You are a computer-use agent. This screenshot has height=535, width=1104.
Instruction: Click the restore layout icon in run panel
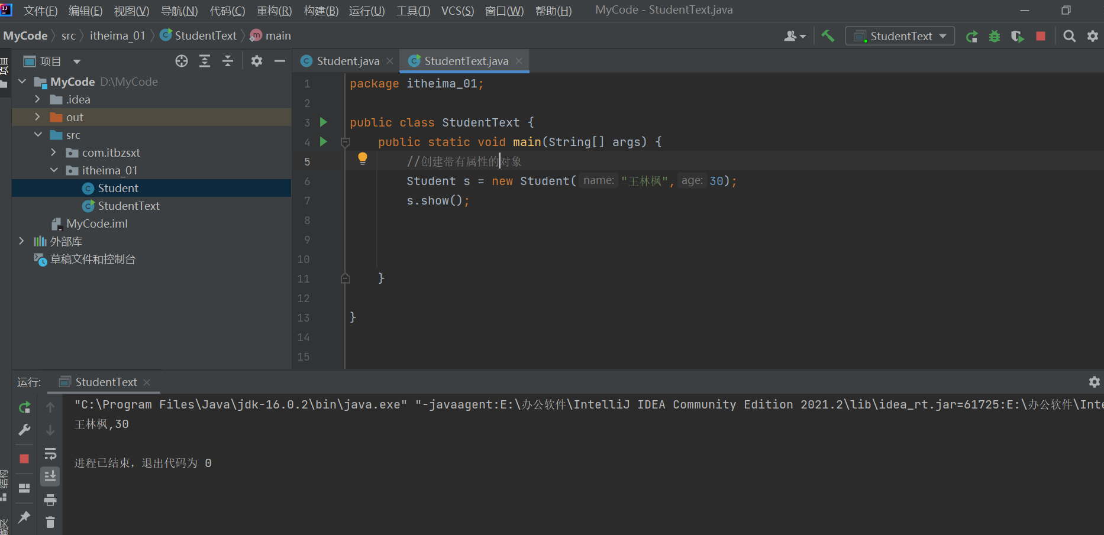(24, 488)
